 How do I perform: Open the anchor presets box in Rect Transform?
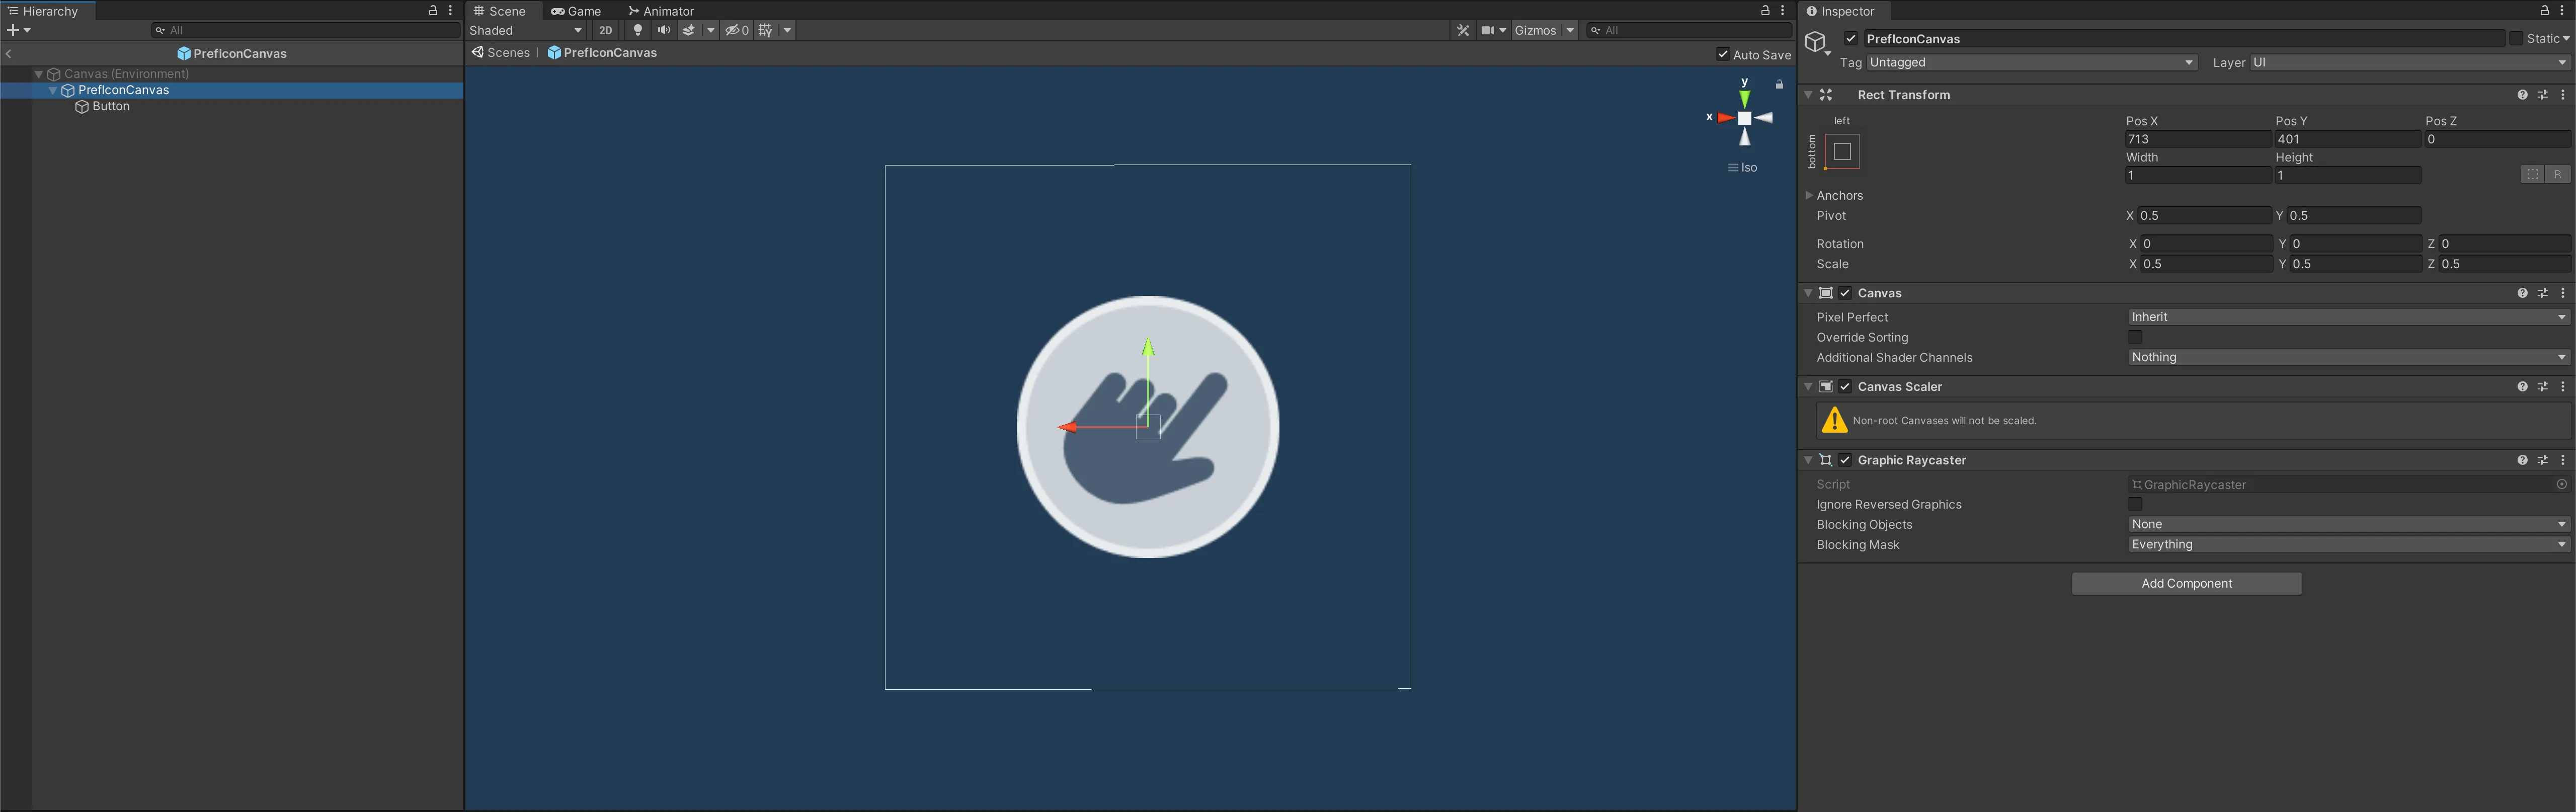click(1842, 151)
